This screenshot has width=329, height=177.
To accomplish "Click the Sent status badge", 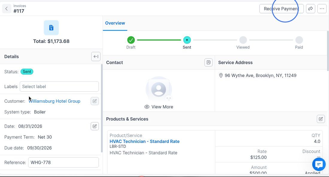I will coord(27,72).
